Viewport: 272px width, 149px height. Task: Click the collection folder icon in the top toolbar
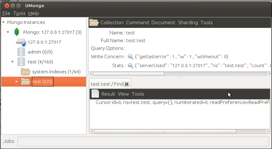click(94, 22)
